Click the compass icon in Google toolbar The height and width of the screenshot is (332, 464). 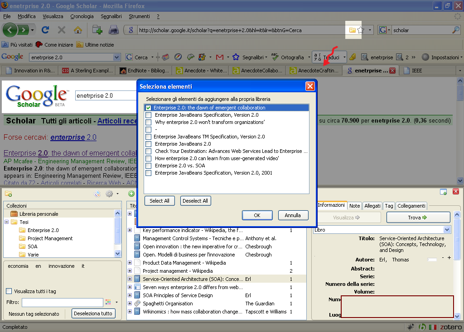click(x=178, y=57)
